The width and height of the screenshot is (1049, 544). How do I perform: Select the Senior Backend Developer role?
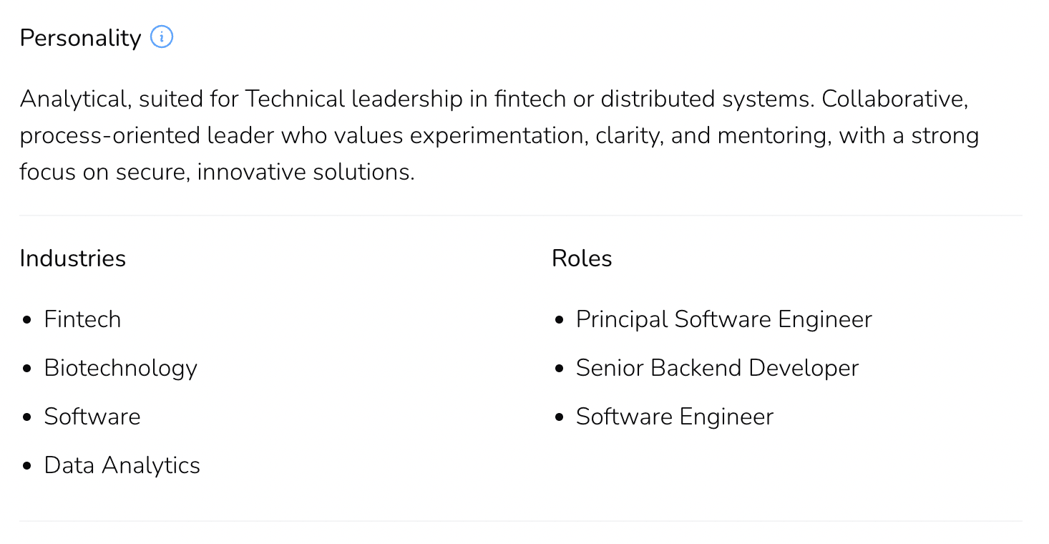click(x=717, y=368)
